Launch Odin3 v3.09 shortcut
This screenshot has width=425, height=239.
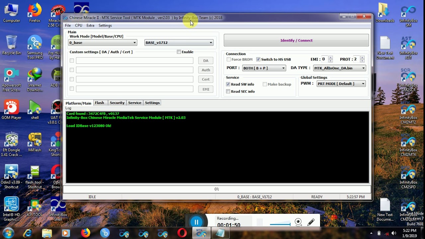(x=12, y=177)
